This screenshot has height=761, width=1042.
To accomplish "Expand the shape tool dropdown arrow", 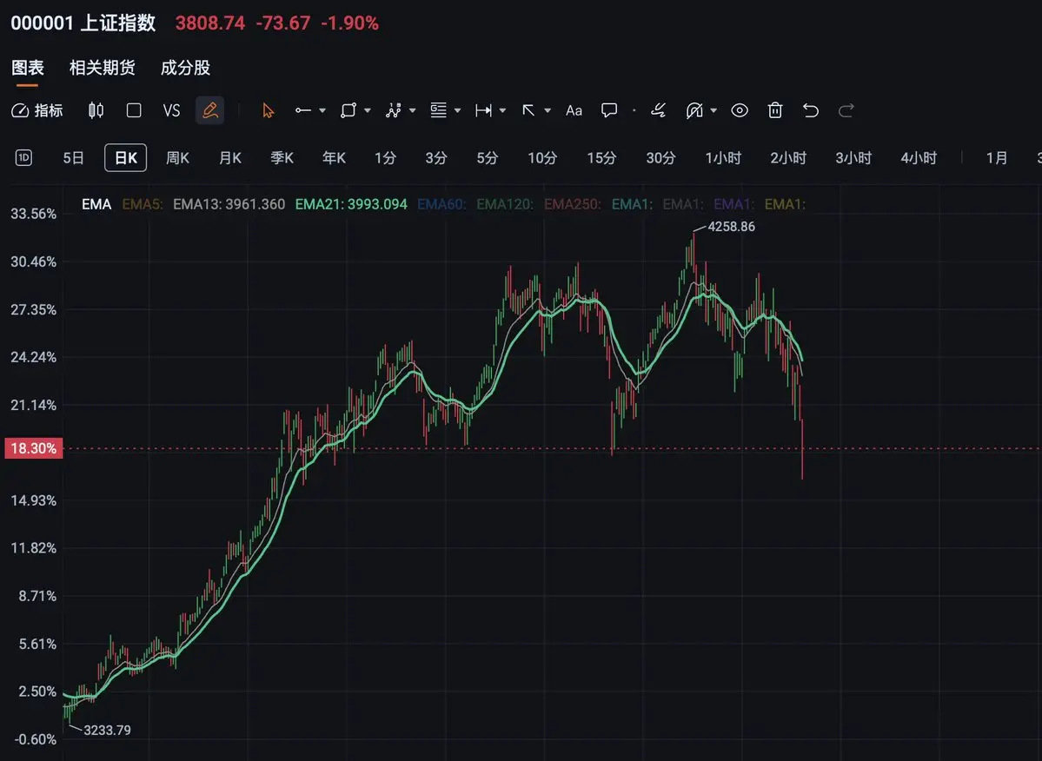I will (368, 110).
